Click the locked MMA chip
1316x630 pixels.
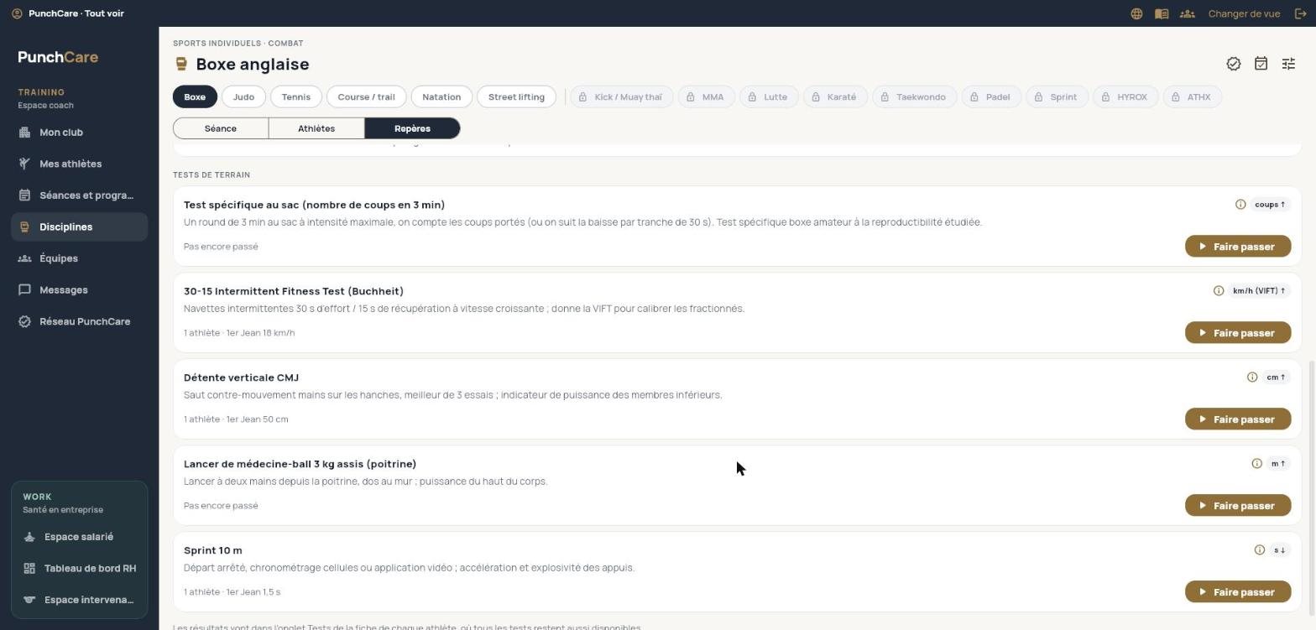pos(706,97)
